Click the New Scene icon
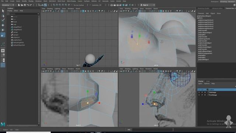 19,5
